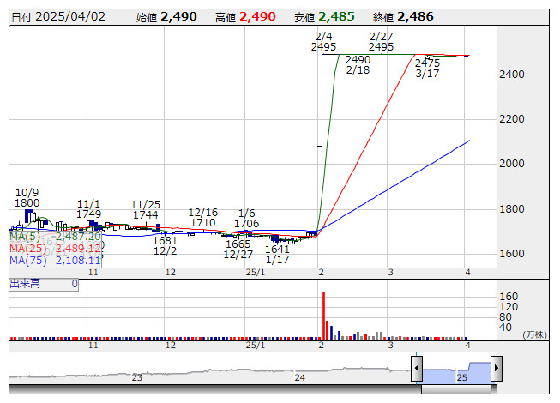
Task: Click the left range slider handle arrow
Action: click(x=416, y=369)
